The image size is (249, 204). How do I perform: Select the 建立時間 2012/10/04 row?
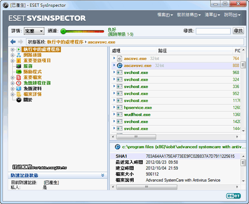tap(176, 168)
